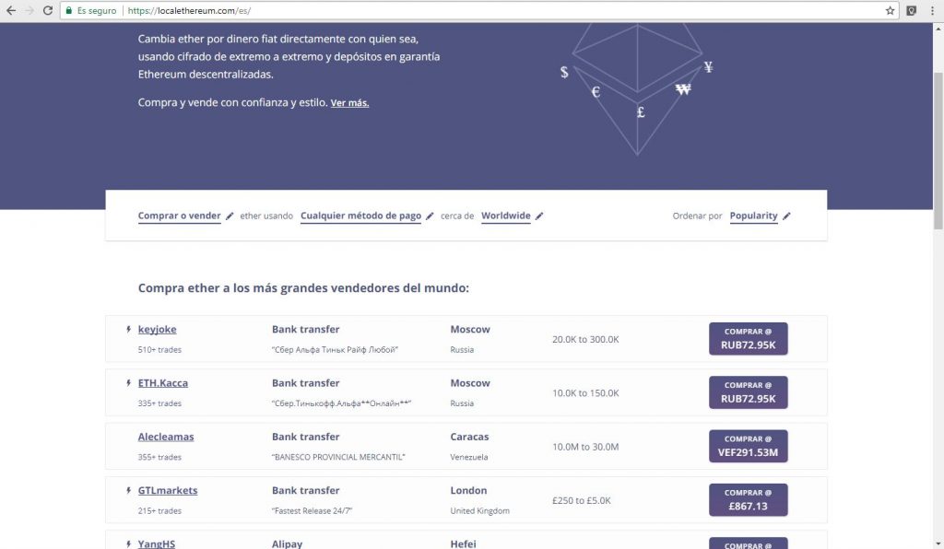Click the 10.0M to 30.0M limit
The width and height of the screenshot is (944, 549).
585,447
